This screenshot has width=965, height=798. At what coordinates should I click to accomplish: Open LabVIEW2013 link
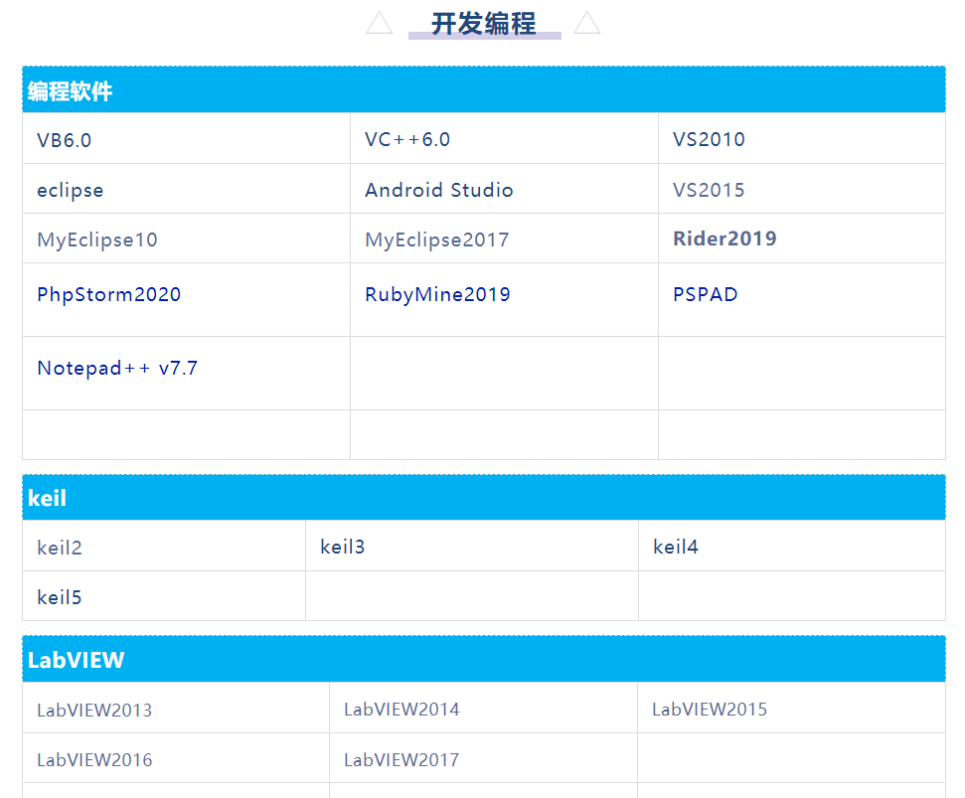pyautogui.click(x=94, y=711)
